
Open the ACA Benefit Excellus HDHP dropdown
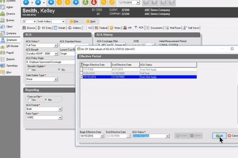(x=56, y=54)
